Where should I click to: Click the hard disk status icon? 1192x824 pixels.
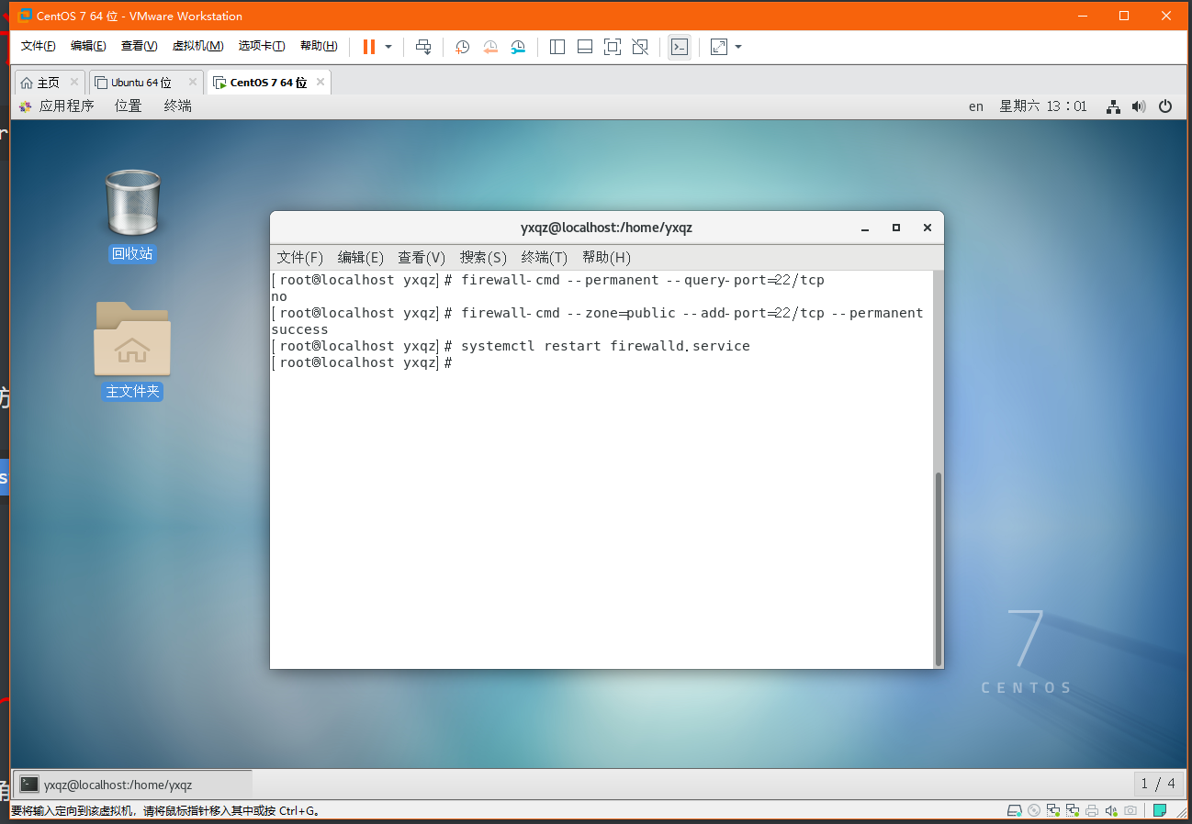point(1014,811)
